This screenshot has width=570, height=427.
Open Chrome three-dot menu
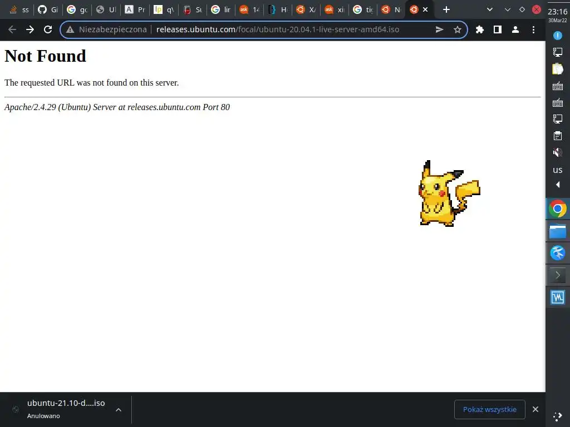pyautogui.click(x=533, y=29)
